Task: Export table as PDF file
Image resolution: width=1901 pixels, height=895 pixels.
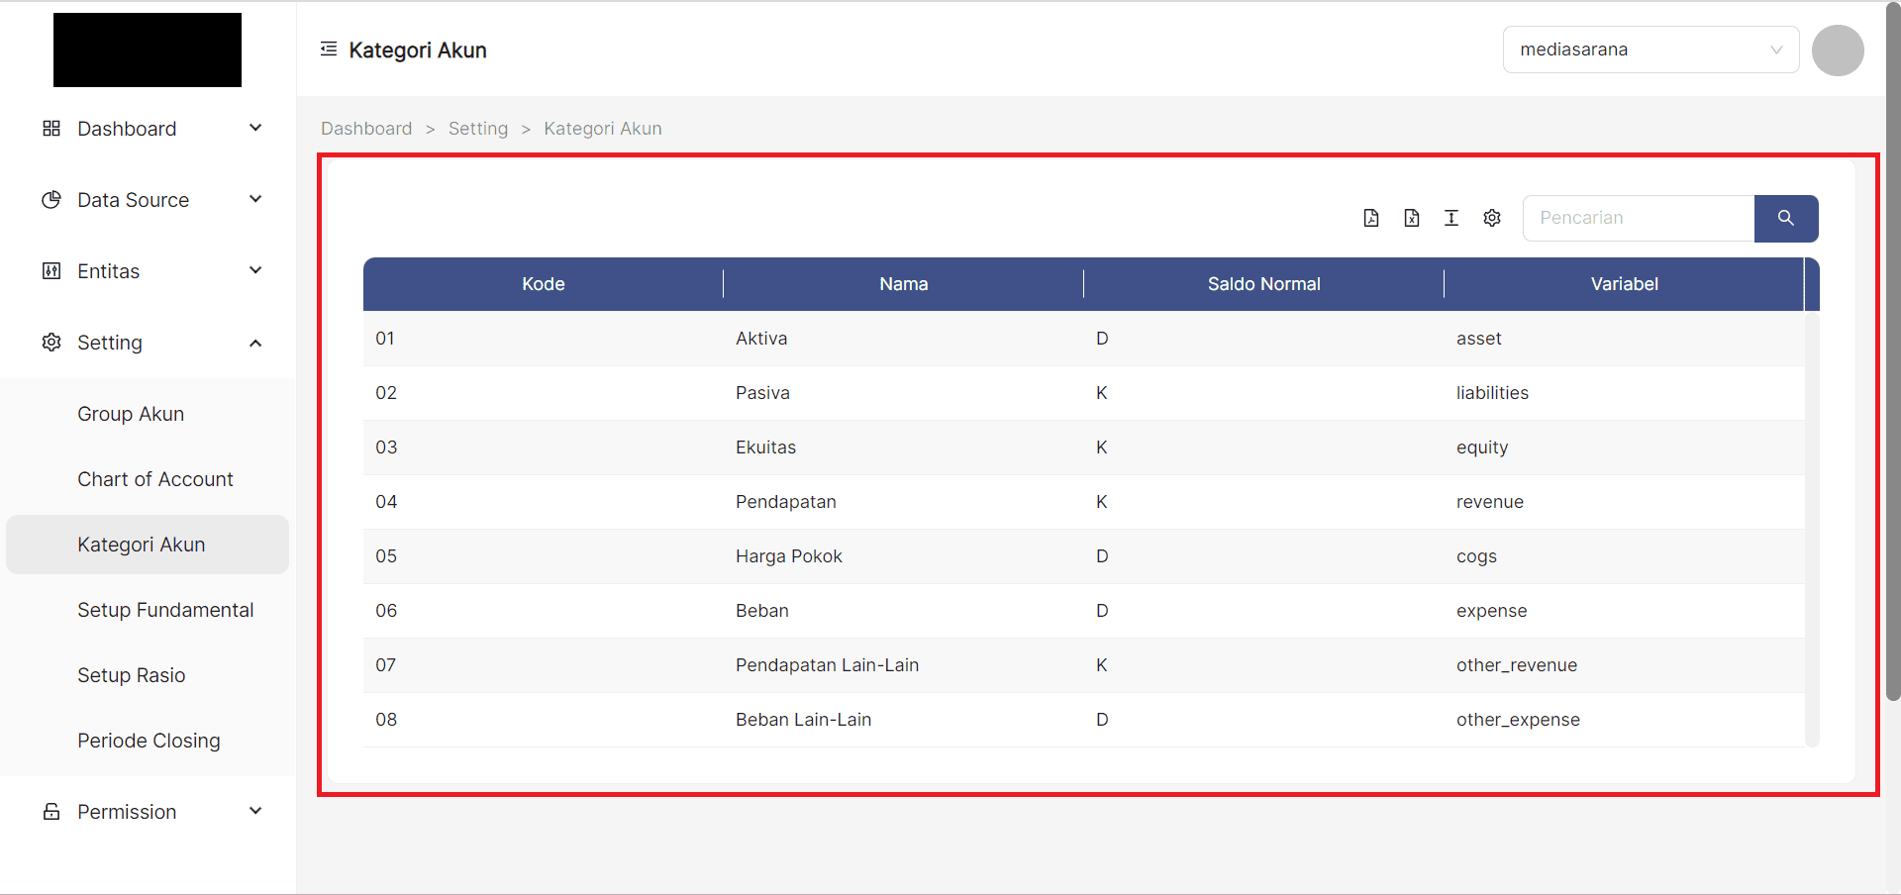Action: click(1370, 218)
